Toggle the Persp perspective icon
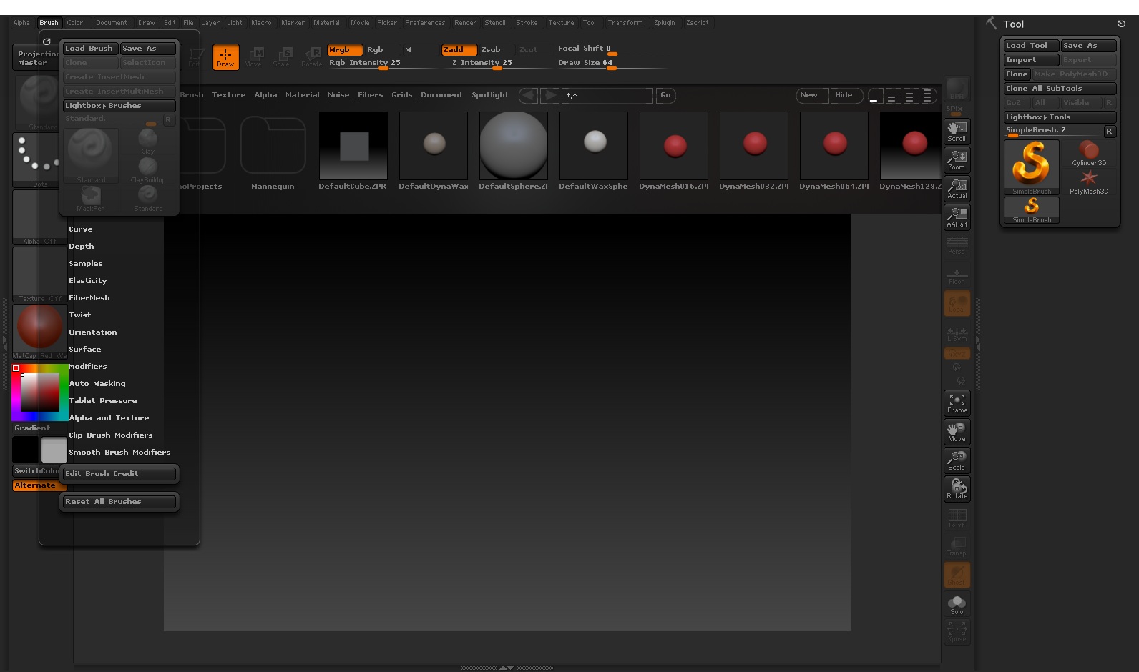This screenshot has height=672, width=1139. 957,245
